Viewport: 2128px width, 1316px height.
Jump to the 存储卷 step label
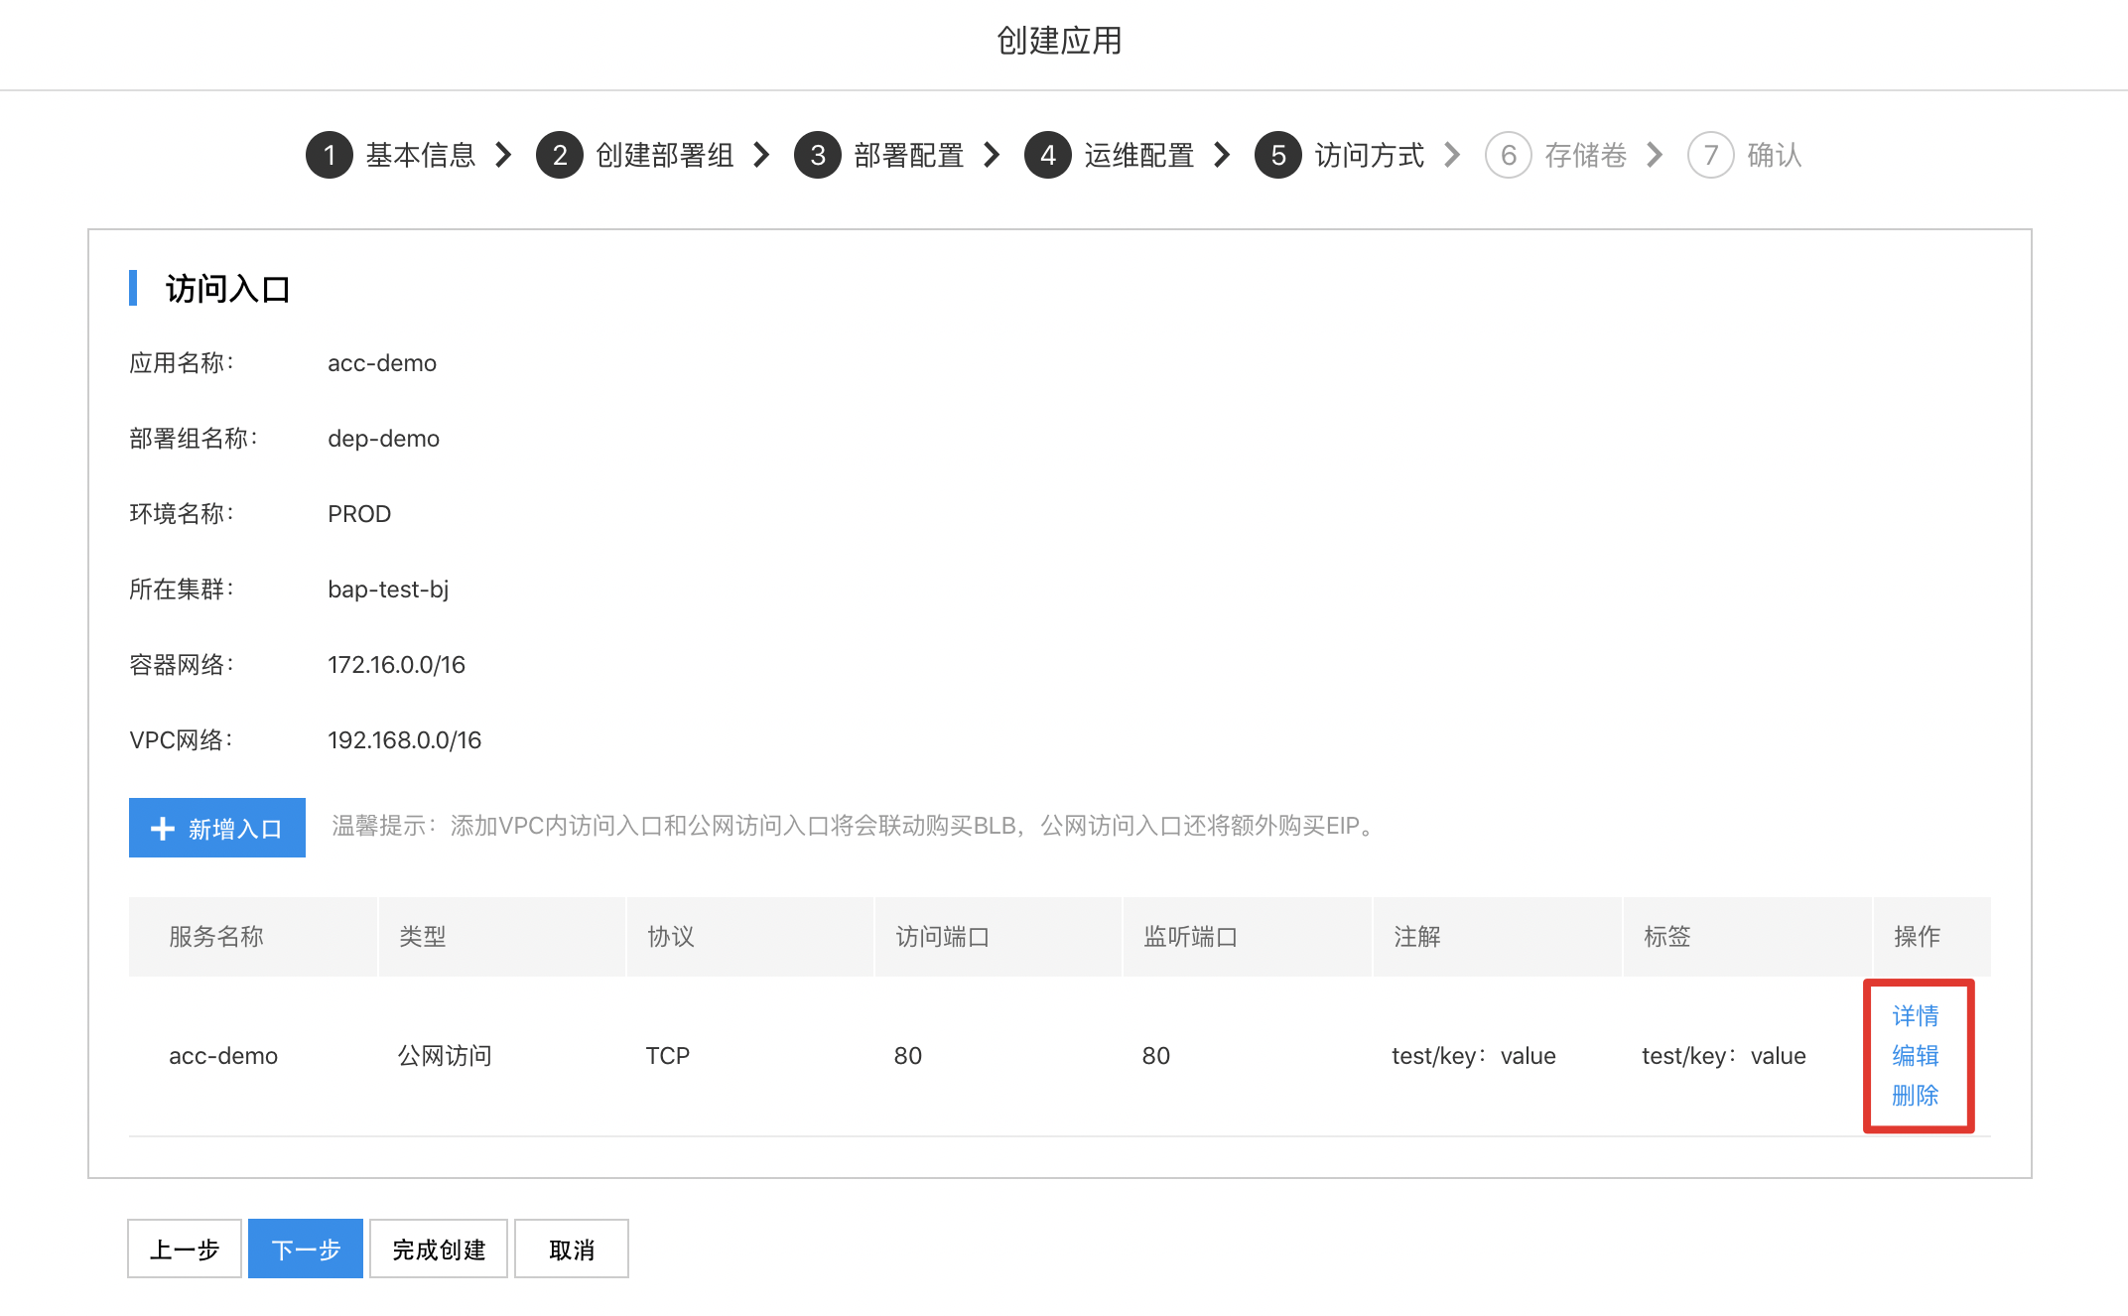[x=1586, y=155]
